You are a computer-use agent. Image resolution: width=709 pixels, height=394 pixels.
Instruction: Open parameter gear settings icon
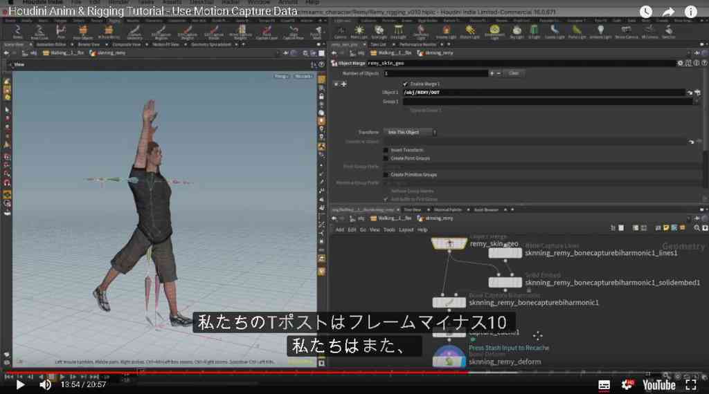[x=680, y=63]
